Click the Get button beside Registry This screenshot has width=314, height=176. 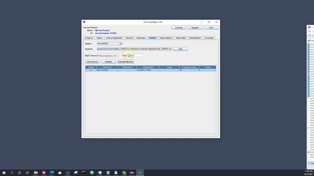tap(181, 49)
